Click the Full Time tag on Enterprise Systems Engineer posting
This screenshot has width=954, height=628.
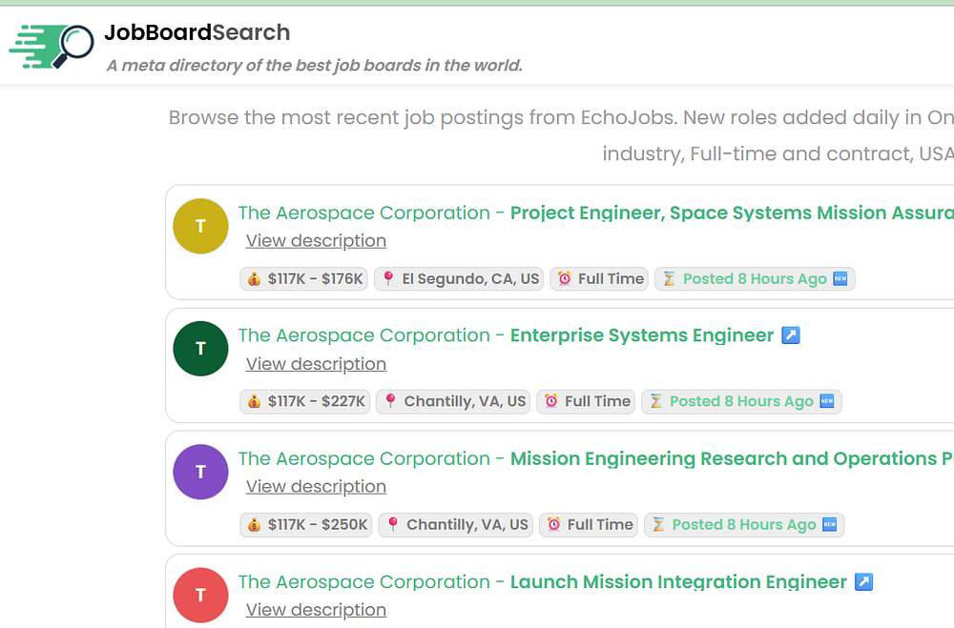coord(586,402)
